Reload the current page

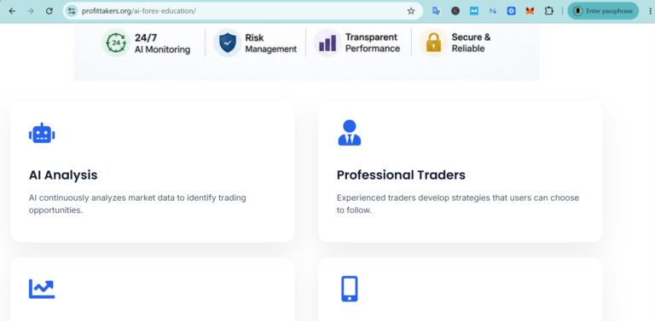pos(49,11)
